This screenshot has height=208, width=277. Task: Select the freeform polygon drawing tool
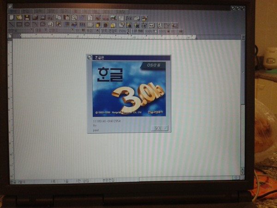pos(42,24)
